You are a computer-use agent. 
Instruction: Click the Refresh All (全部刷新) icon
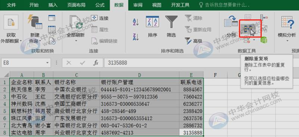tap(76, 22)
